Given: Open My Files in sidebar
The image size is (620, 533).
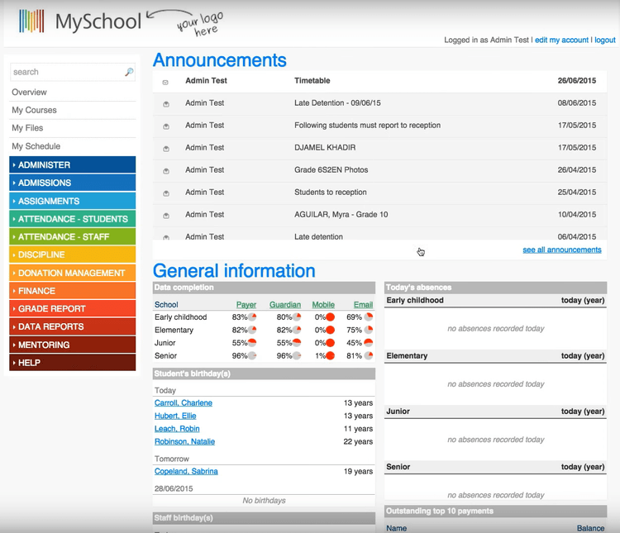Looking at the screenshot, I should coord(27,128).
